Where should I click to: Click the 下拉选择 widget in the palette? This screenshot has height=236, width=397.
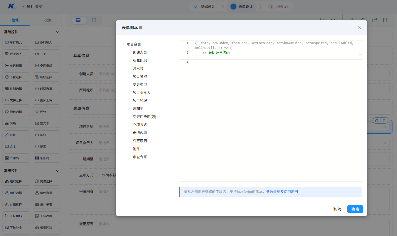(x=16, y=77)
